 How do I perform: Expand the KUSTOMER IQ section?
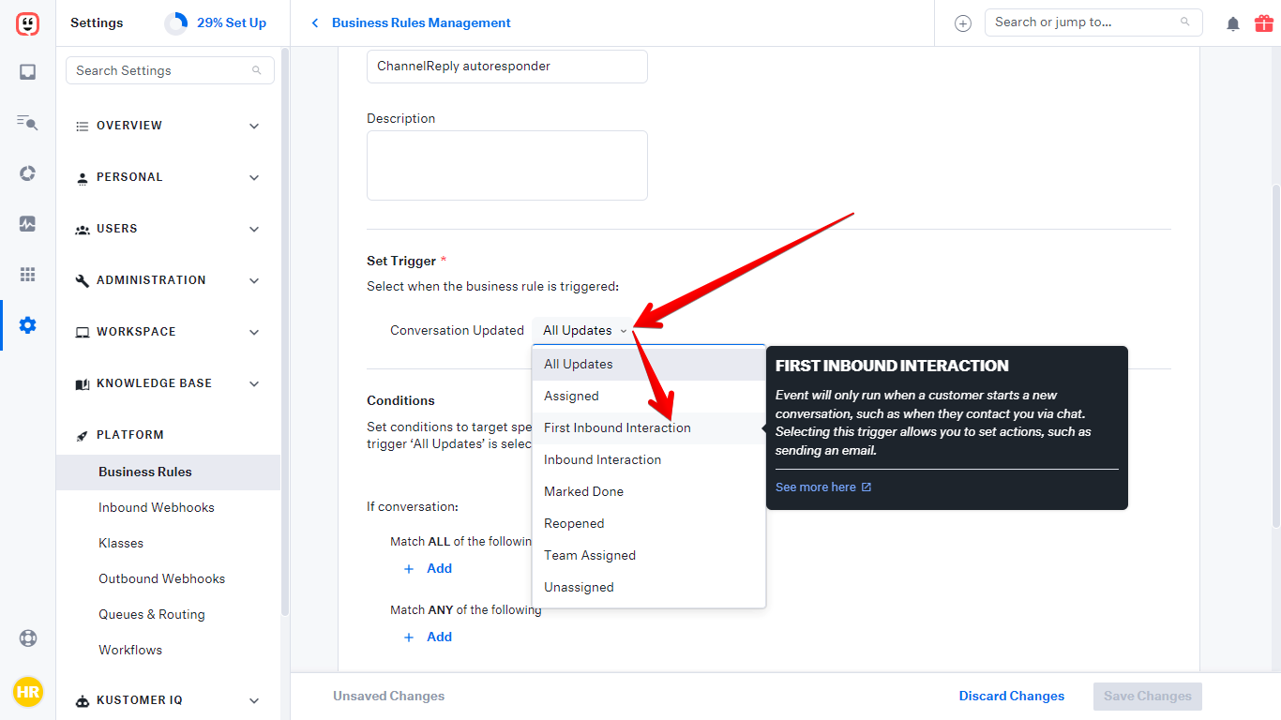click(x=168, y=700)
